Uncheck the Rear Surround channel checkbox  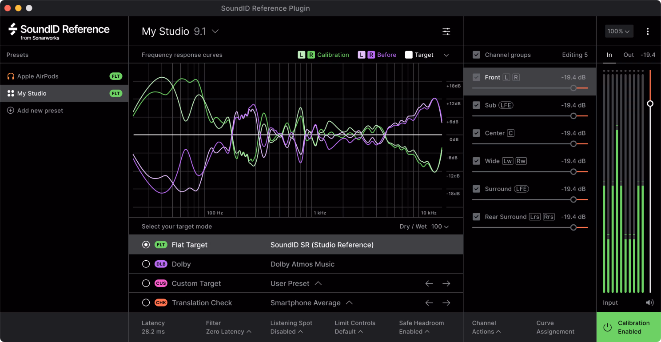coord(477,217)
